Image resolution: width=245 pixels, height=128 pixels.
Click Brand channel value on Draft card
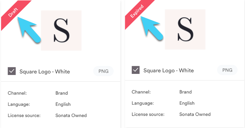coord(62,93)
